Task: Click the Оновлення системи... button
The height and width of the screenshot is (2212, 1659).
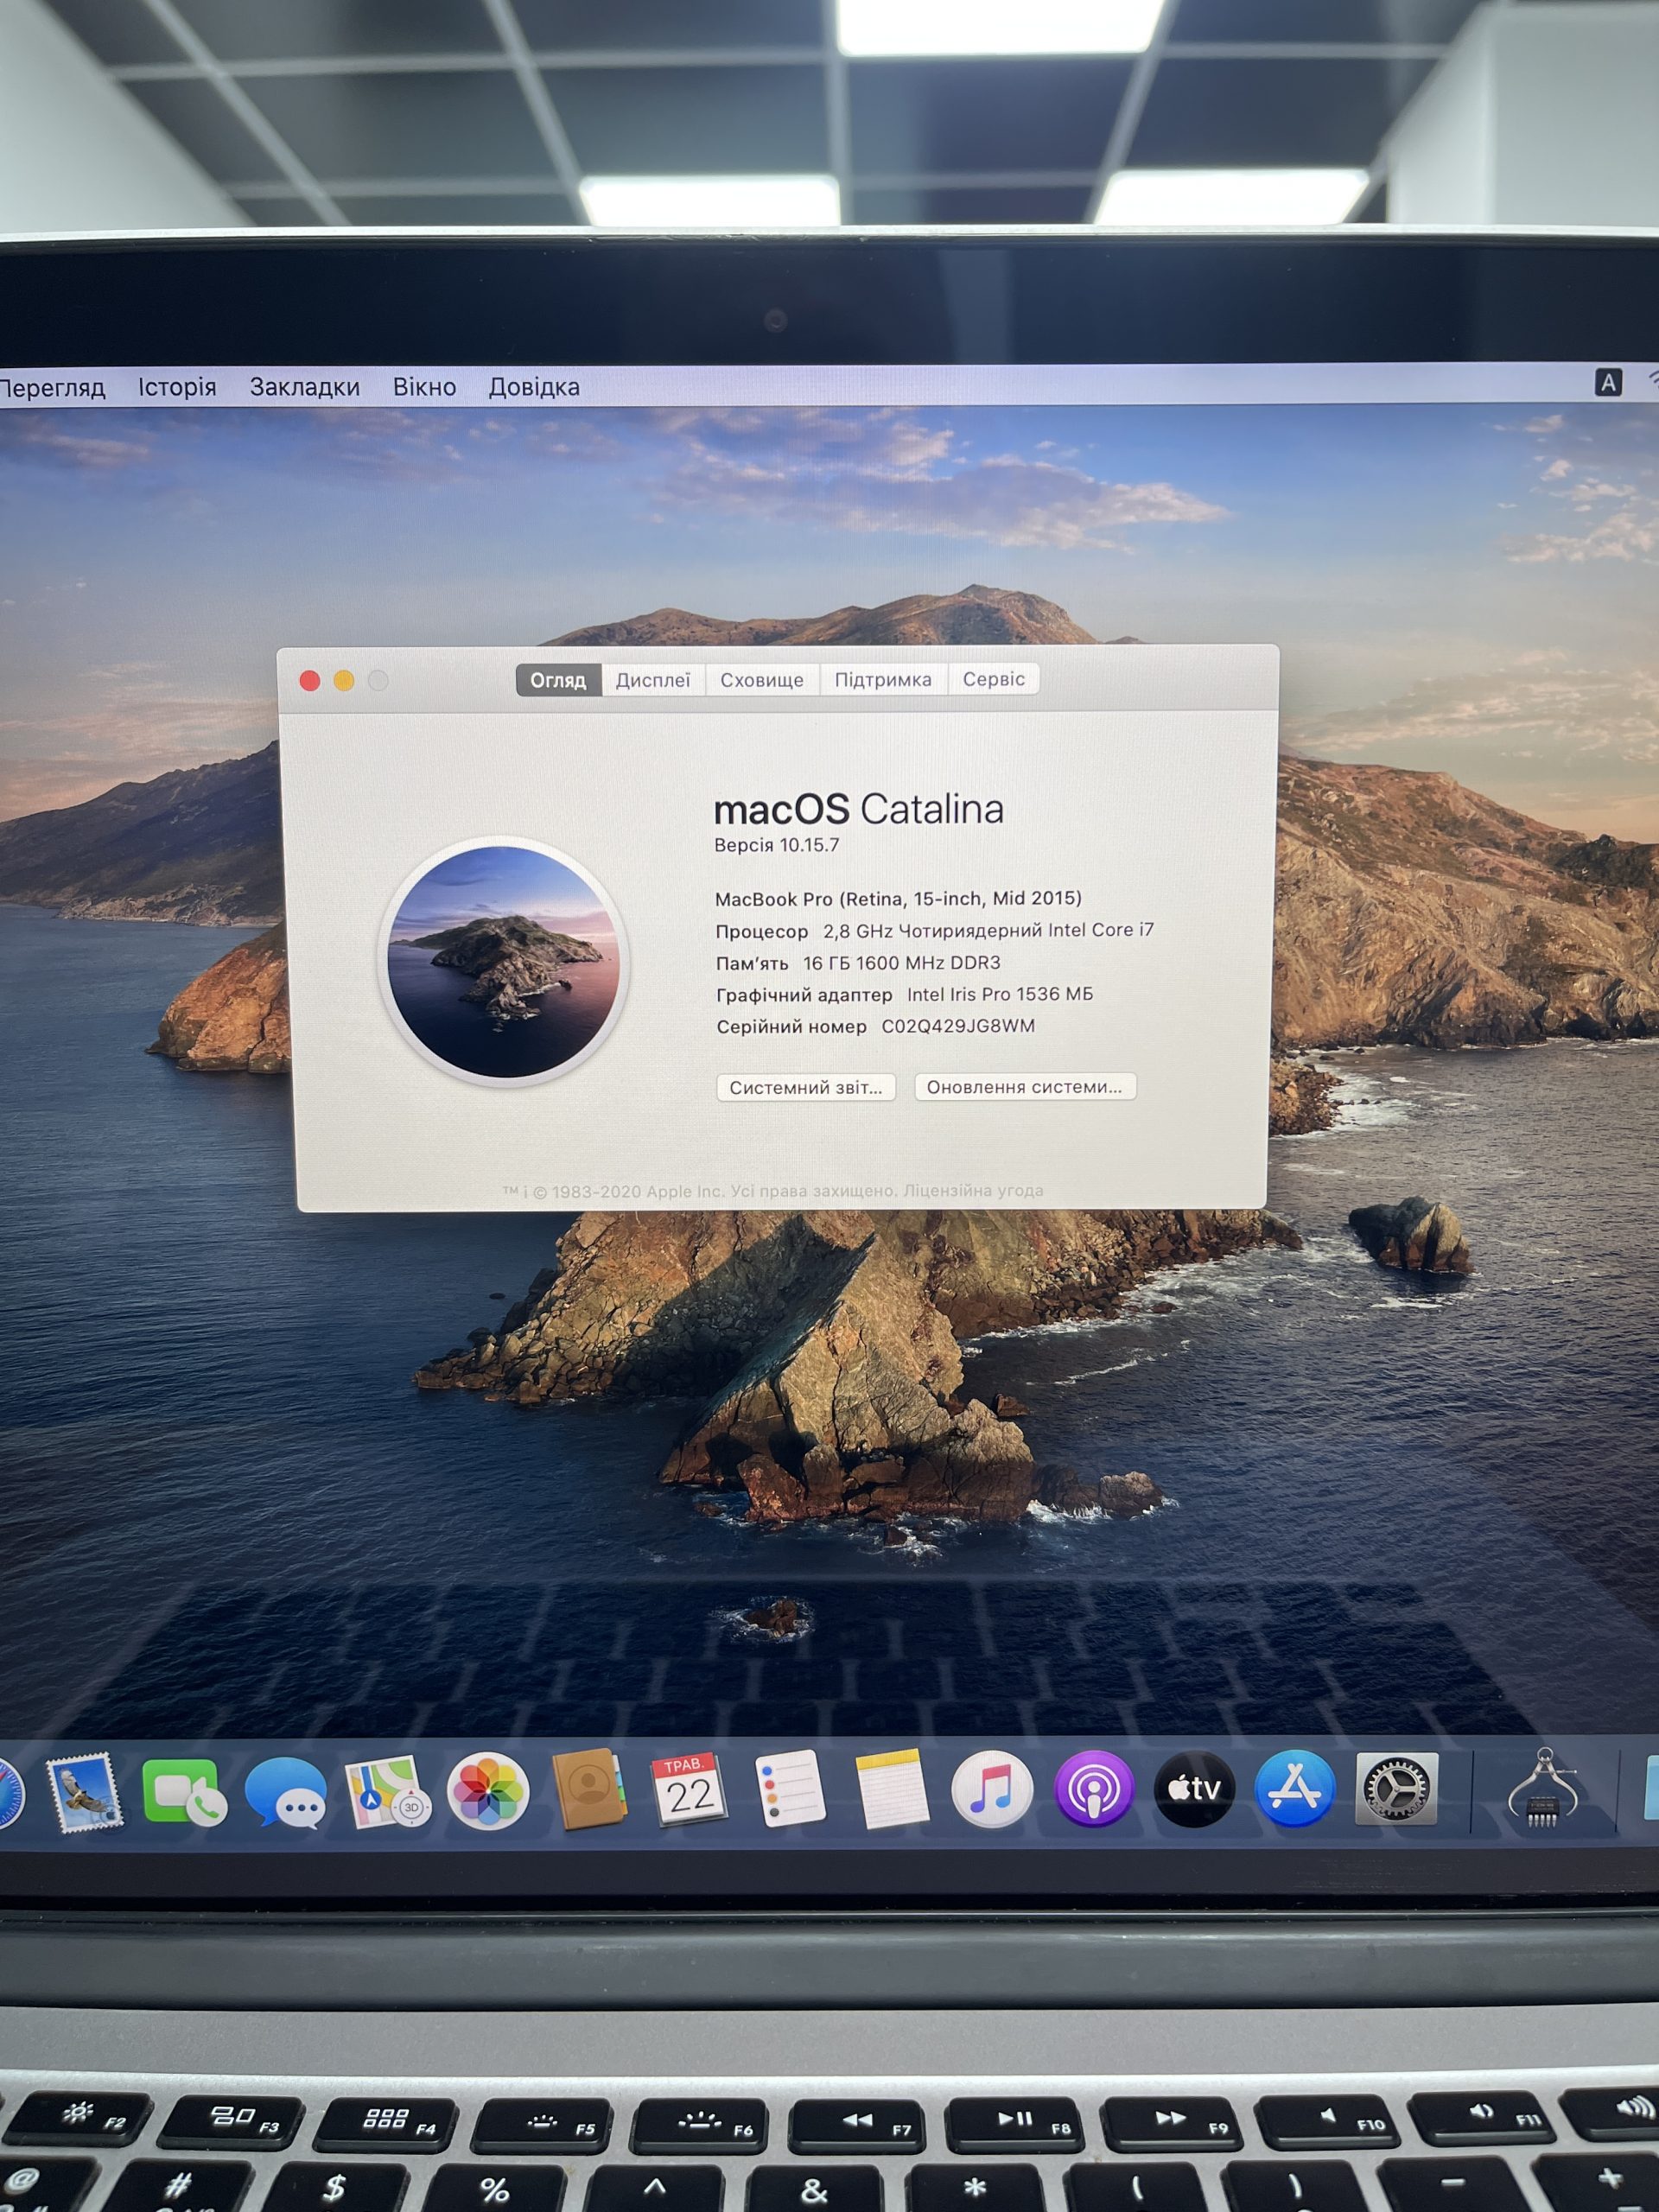Action: point(1025,1087)
